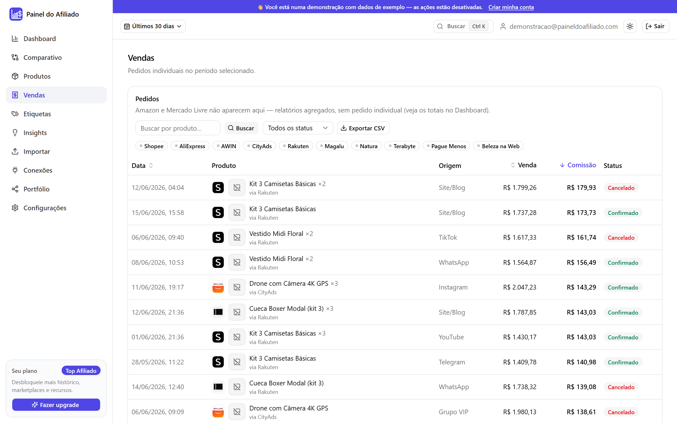Click Cancelado status of the R$ 139,08 order
Screen dimensions: 677x423
click(621, 387)
